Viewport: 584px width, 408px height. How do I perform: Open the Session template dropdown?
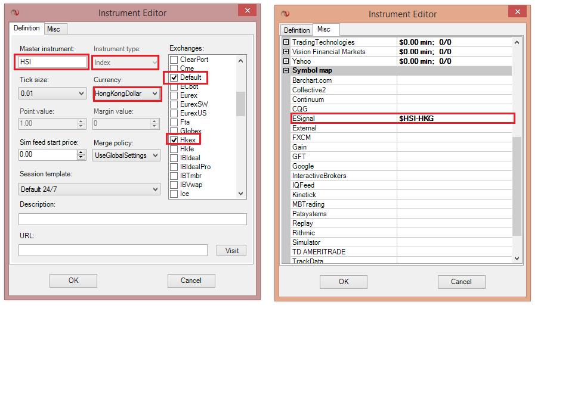(x=89, y=189)
